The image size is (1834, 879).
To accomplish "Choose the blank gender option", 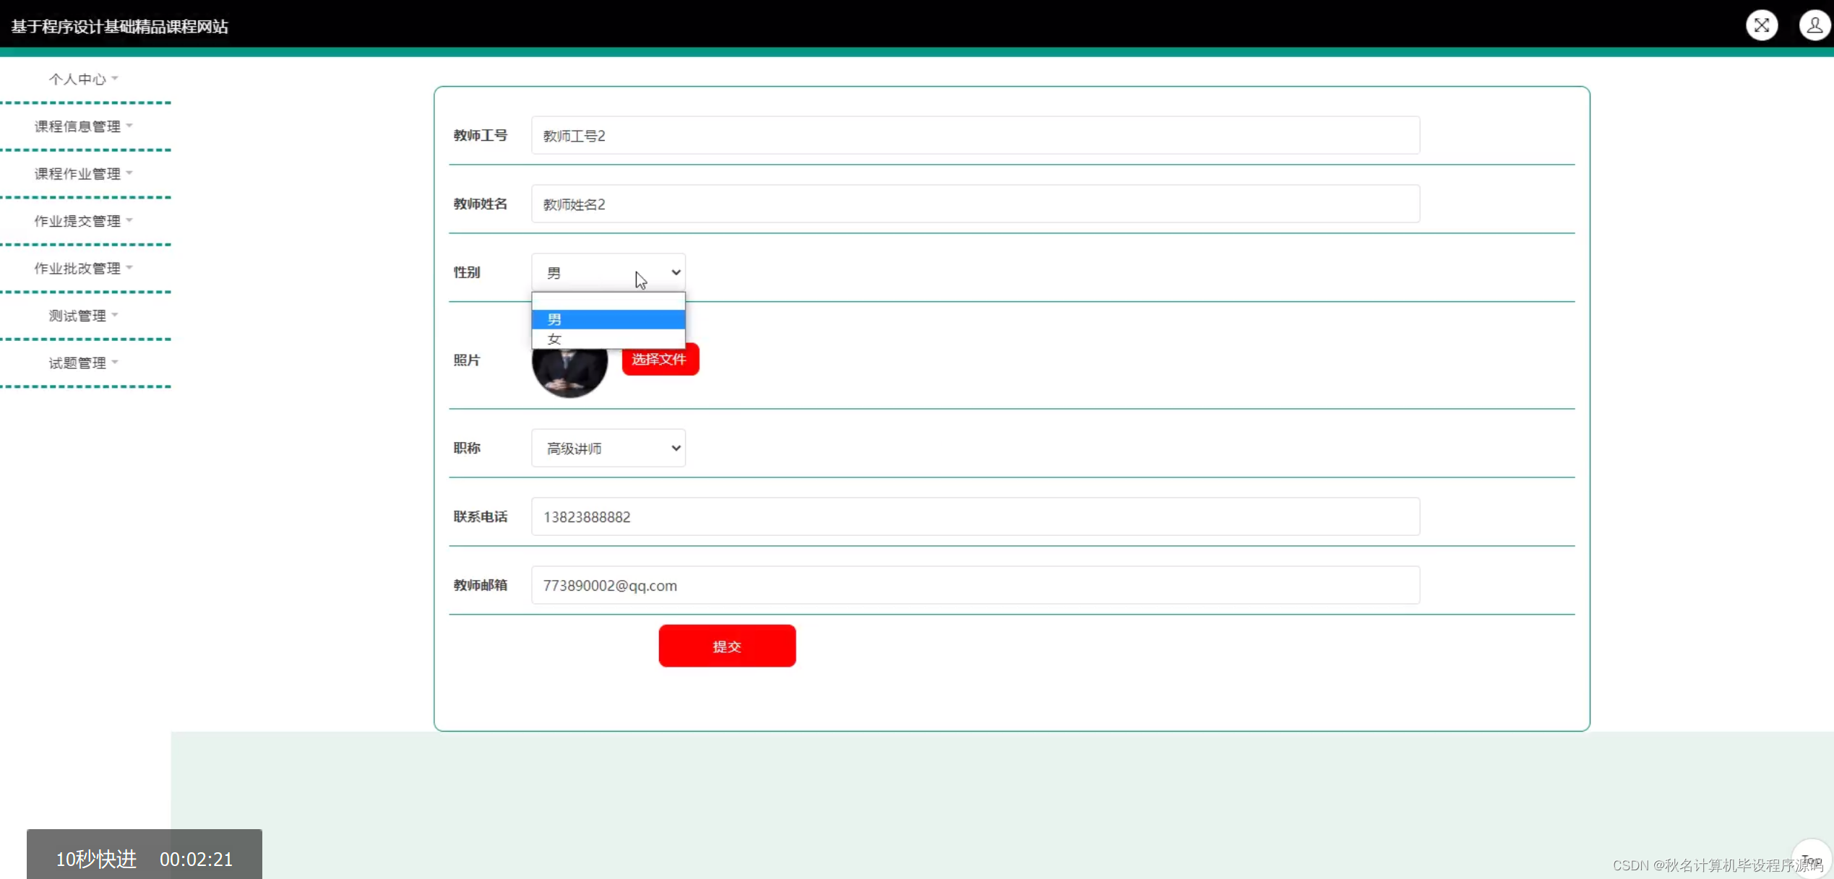I will pyautogui.click(x=608, y=301).
